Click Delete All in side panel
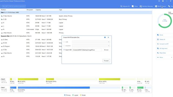Image resolution: width=173 pixels, height=97 pixels. (164, 39)
